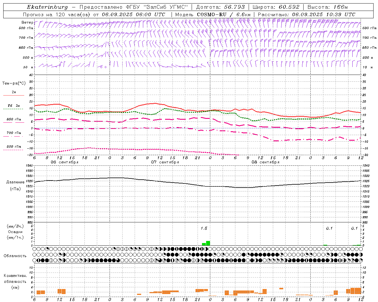The image size is (378, 302).
Task: Click the 850 гПа temperature legend entry
Action: pos(14,120)
